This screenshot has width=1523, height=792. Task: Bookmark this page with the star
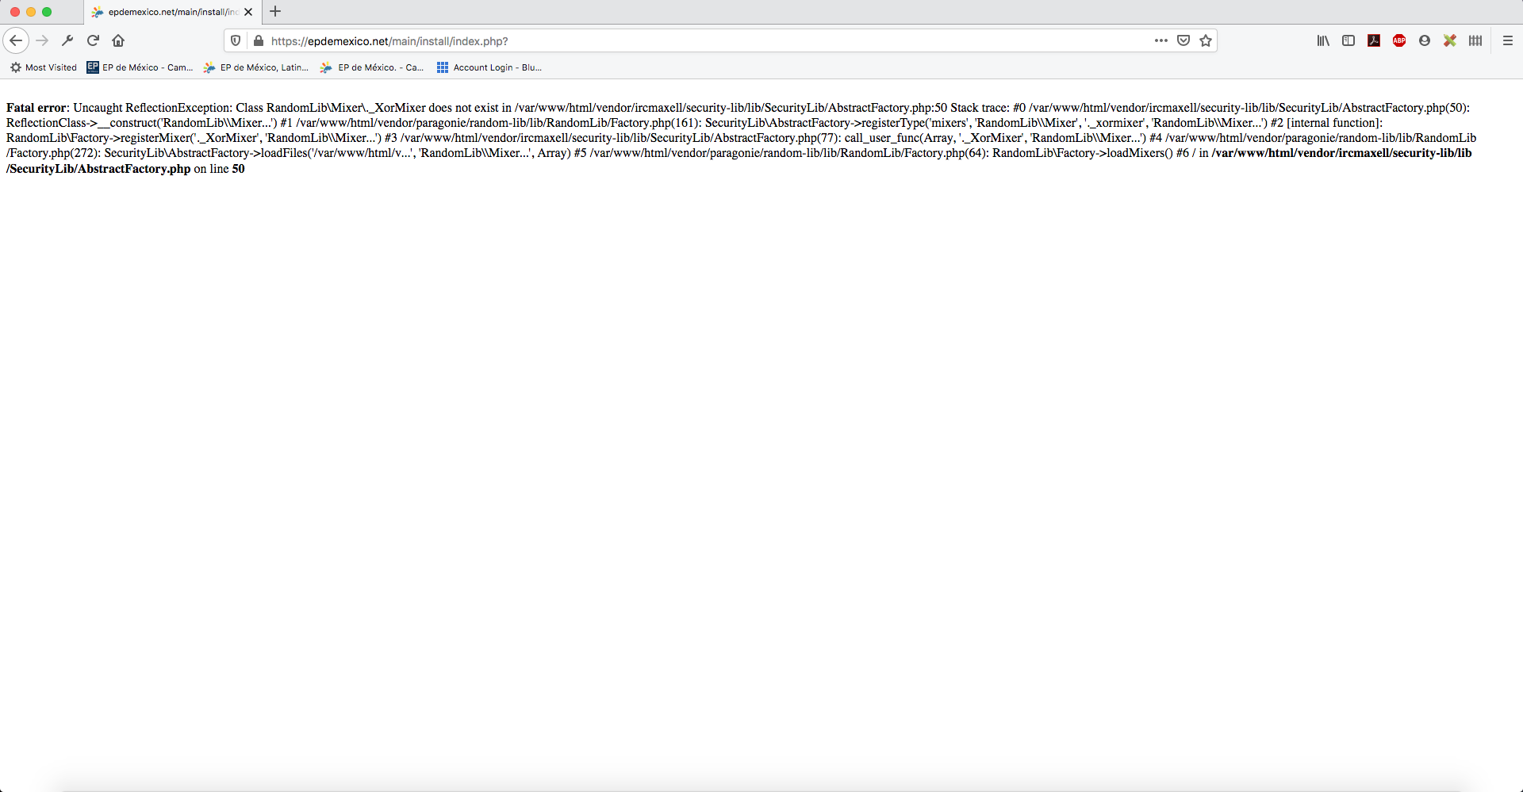[x=1206, y=40]
